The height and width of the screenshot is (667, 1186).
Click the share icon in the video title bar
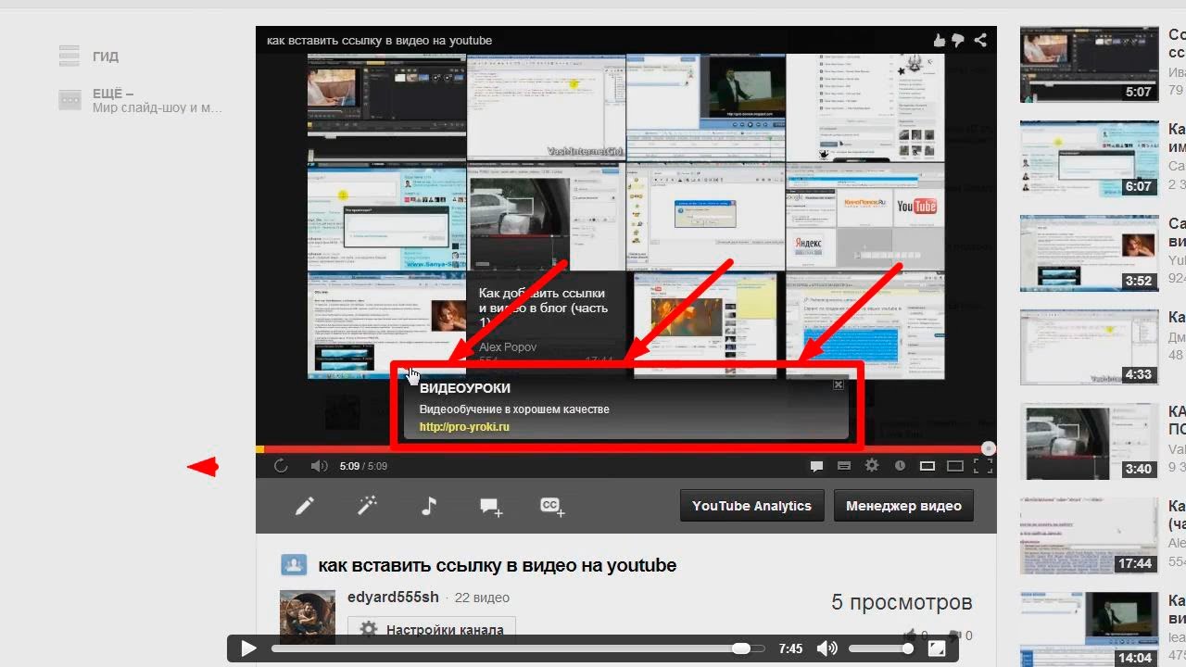pyautogui.click(x=980, y=40)
